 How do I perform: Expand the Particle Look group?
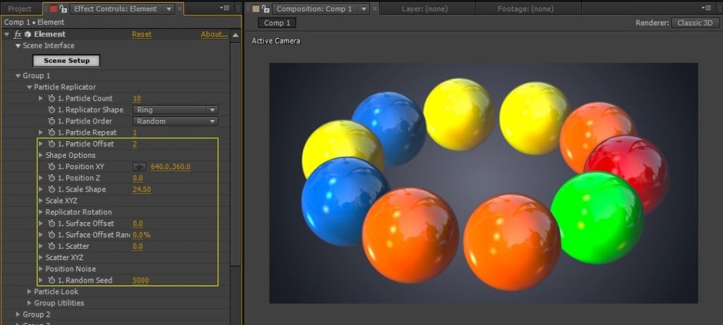(x=30, y=291)
